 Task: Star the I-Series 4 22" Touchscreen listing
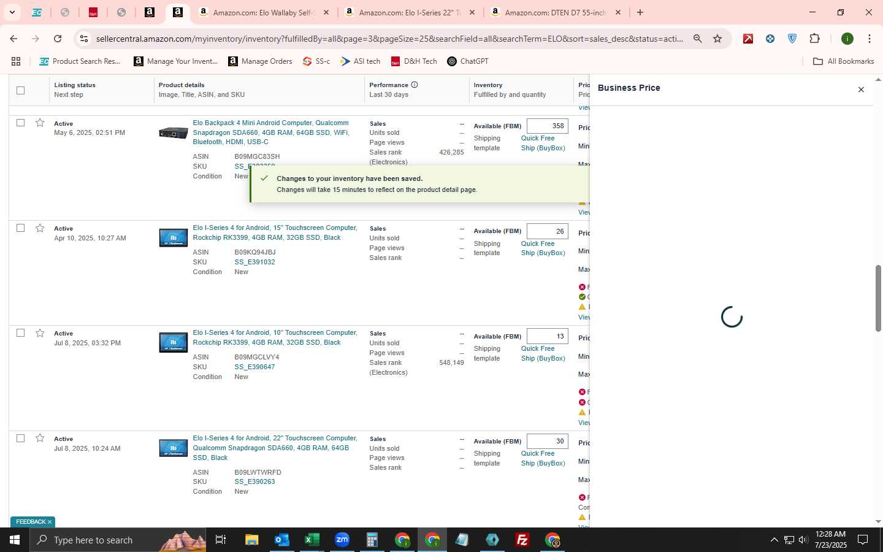coord(40,438)
